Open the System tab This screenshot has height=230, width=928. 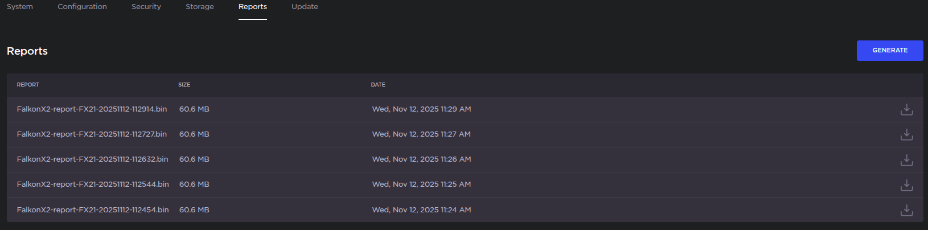coord(20,7)
